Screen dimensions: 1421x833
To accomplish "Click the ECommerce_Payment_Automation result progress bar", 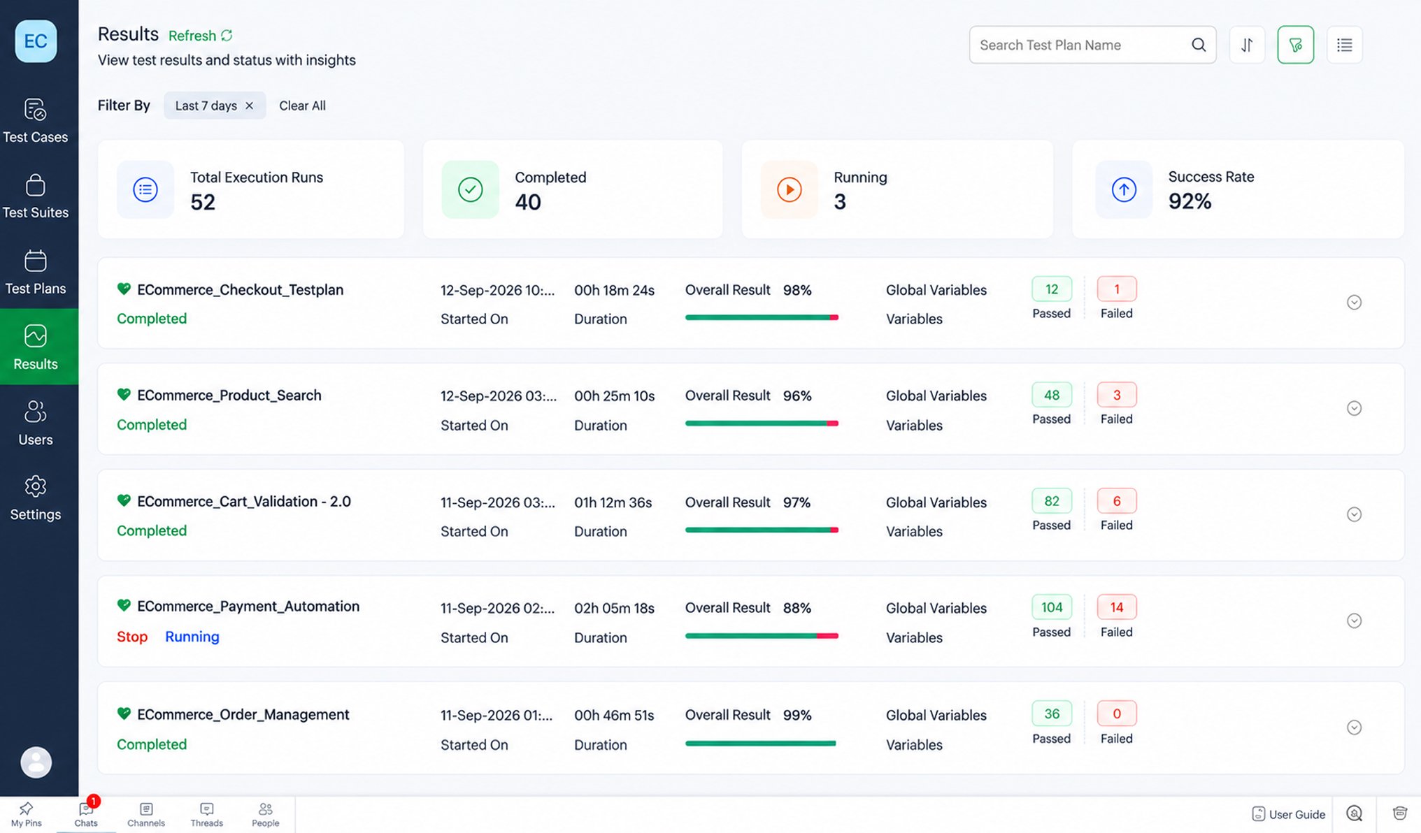I will 762,636.
